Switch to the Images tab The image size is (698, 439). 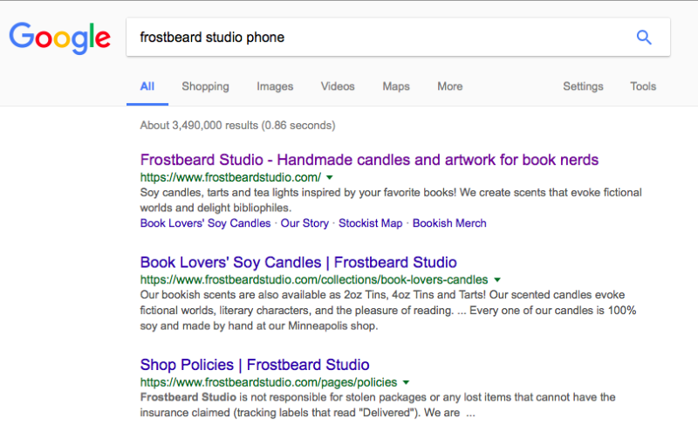coord(275,86)
